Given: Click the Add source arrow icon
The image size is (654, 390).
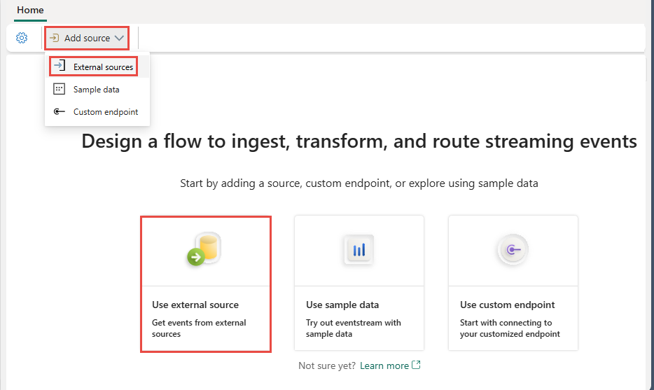Looking at the screenshot, I should 54,38.
